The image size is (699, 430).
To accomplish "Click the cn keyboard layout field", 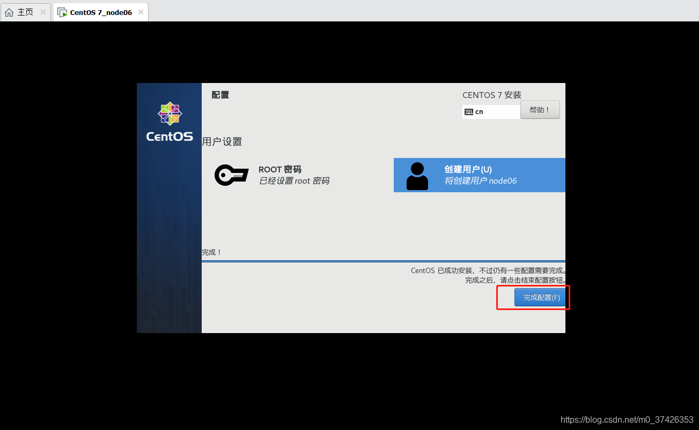I will pyautogui.click(x=491, y=112).
